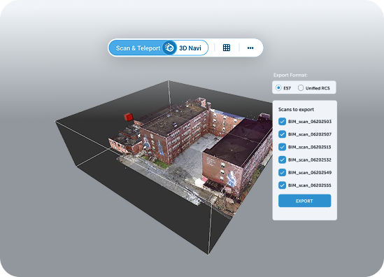Switch to Scan & Teleport mode
The image size is (384, 277).
pos(138,48)
